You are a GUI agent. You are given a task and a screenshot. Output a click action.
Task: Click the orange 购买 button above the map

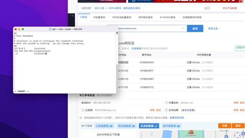pyautogui.click(x=238, y=126)
